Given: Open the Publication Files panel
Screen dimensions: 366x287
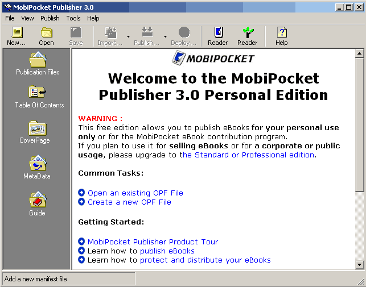Looking at the screenshot, I should (38, 63).
